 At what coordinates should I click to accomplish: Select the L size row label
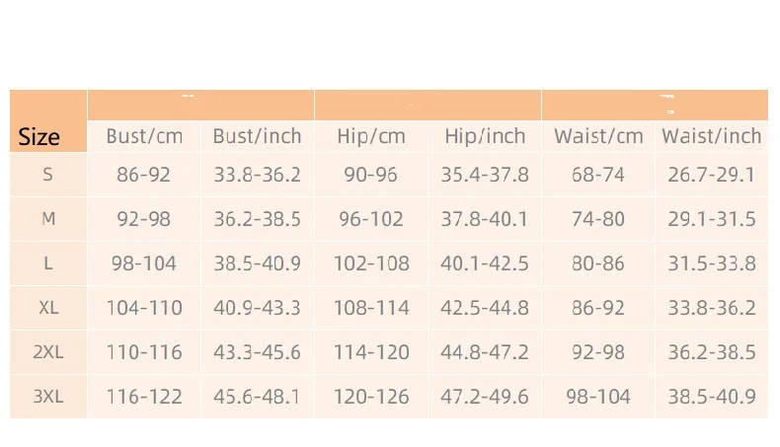[48, 263]
